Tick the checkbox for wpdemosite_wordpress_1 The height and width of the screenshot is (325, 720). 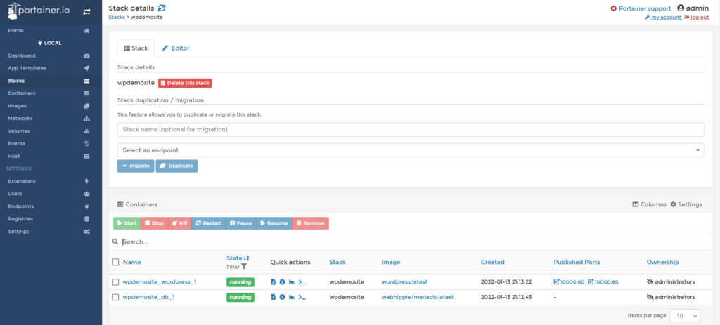[116, 281]
